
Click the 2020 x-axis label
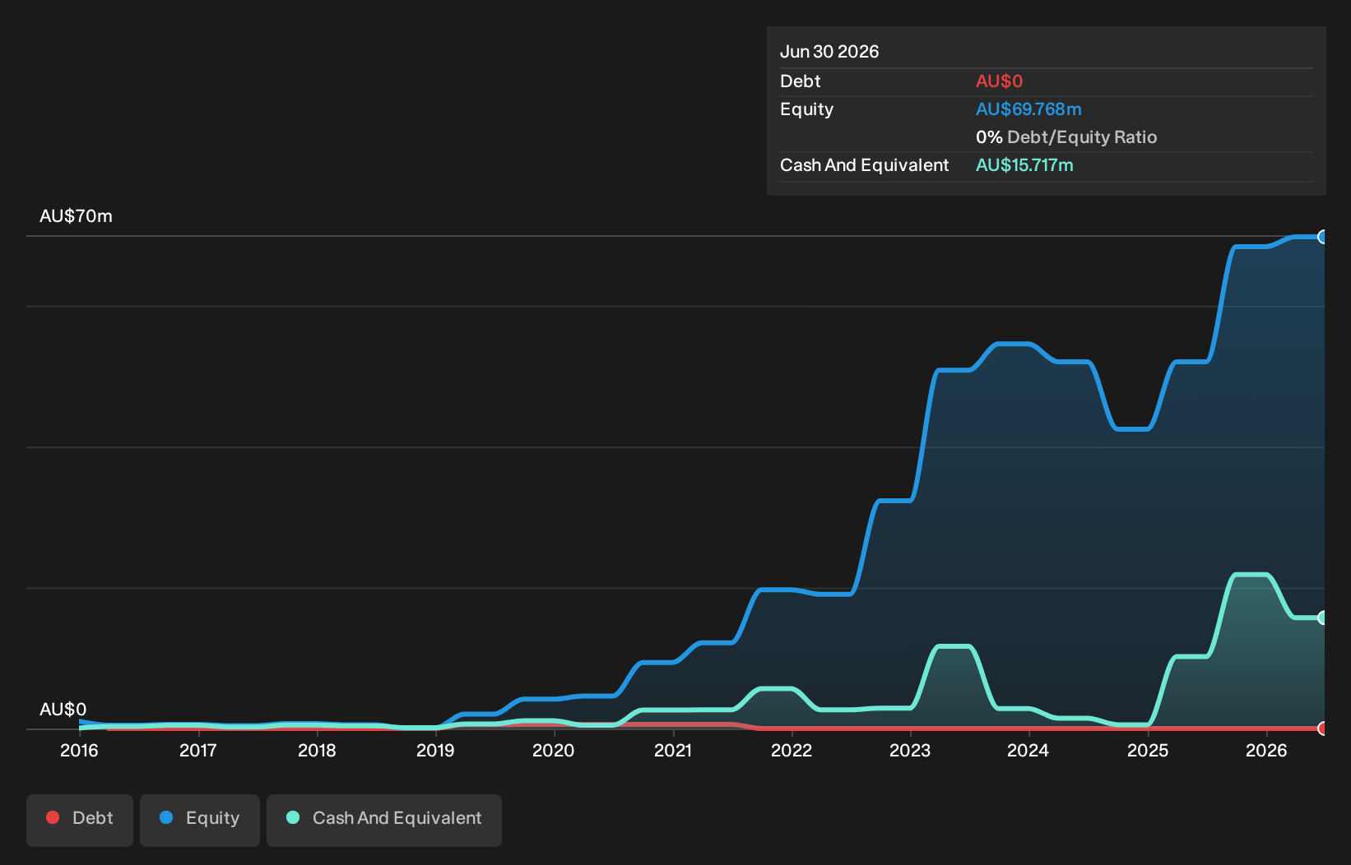point(554,750)
